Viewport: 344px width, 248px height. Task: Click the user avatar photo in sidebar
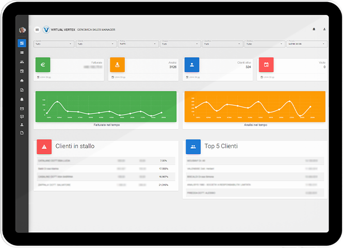point(22,30)
